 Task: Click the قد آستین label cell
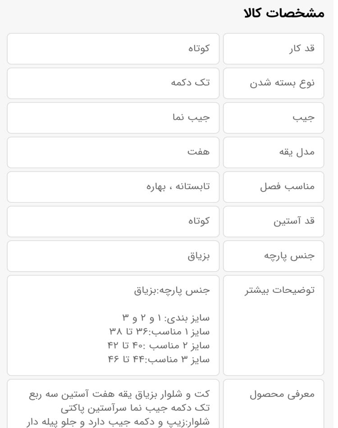coord(274,221)
